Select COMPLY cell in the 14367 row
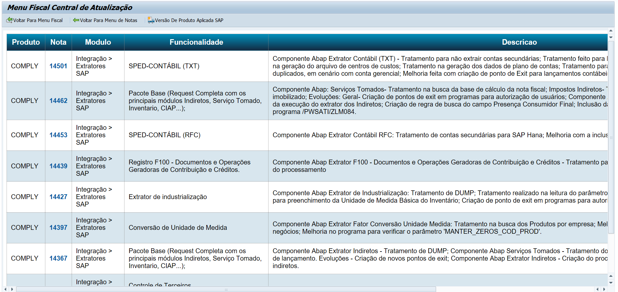Screen dimensions: 618x292 point(26,258)
